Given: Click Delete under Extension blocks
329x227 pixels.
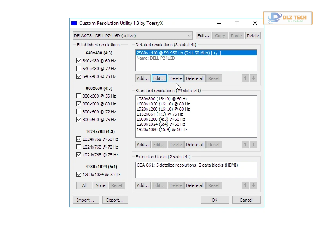Looking at the screenshot, I should tap(175, 185).
